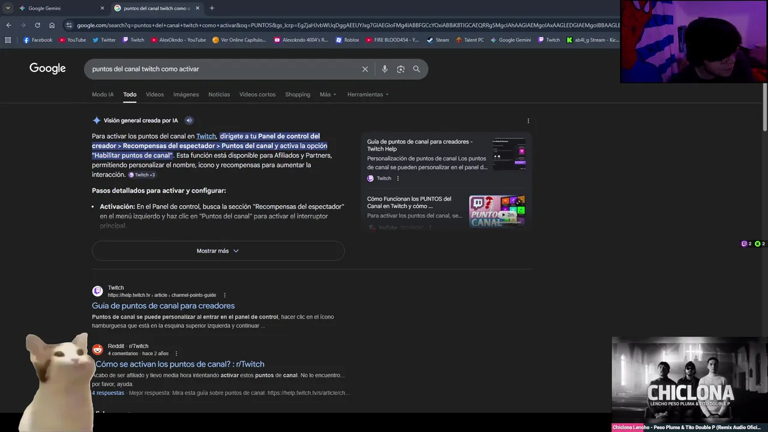Close the puntos del canal twitch tab
This screenshot has height=432, width=768.
pyautogui.click(x=197, y=8)
